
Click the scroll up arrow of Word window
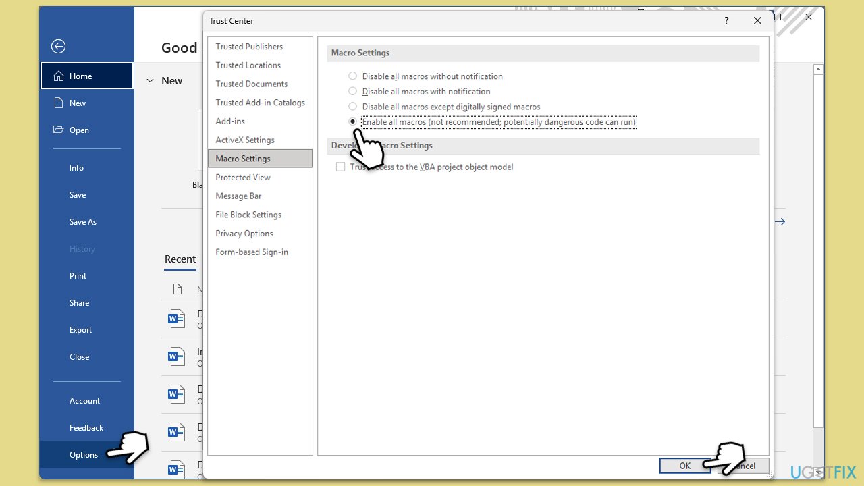pos(818,69)
